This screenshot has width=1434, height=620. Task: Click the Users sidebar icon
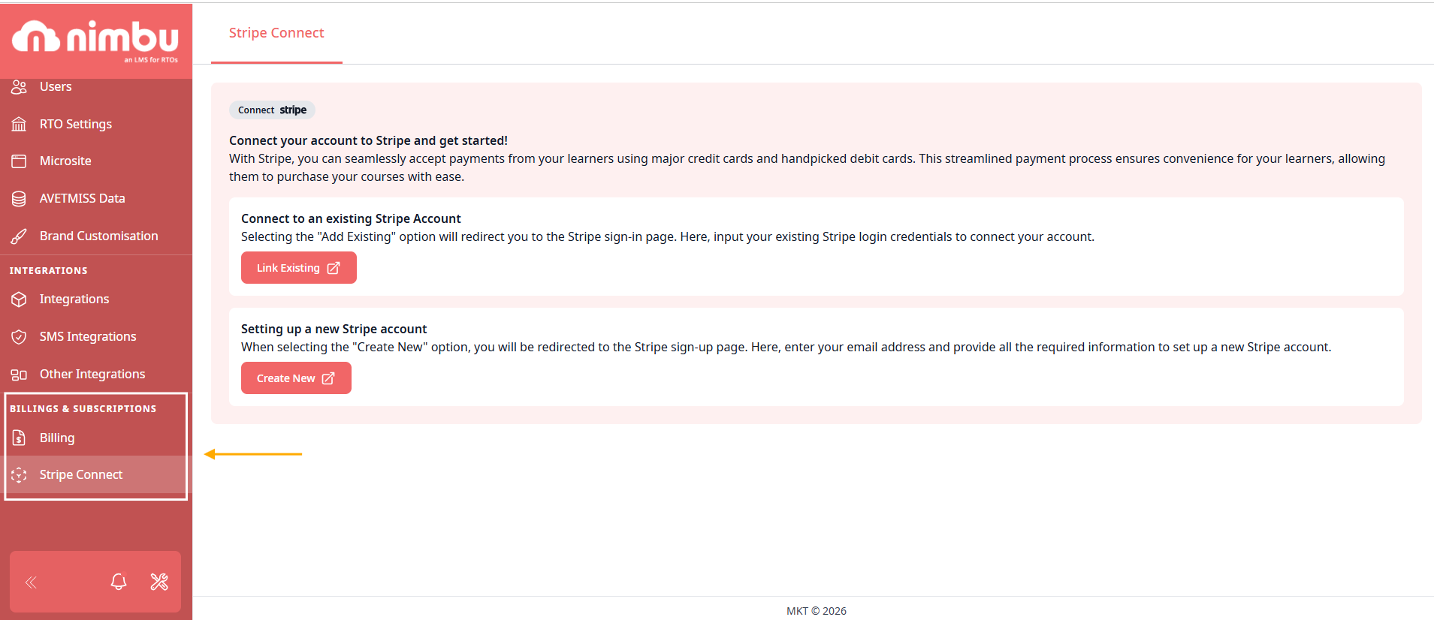(19, 87)
